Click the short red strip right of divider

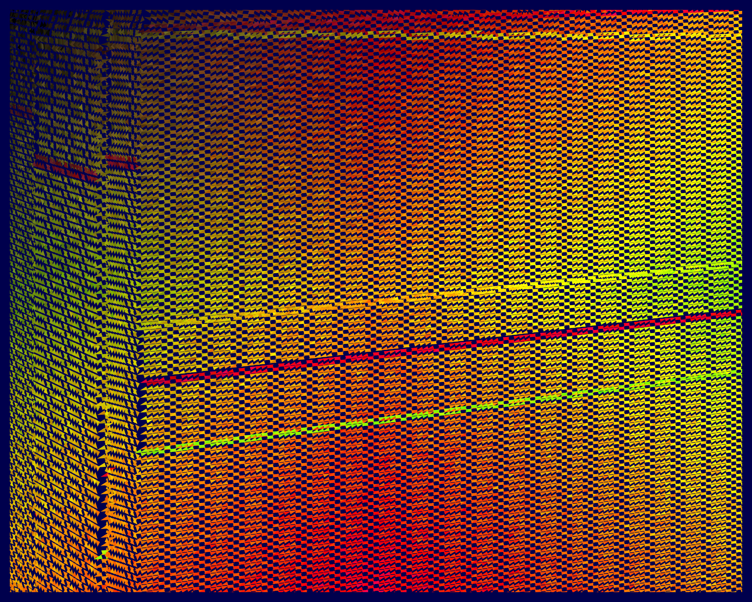(121, 161)
